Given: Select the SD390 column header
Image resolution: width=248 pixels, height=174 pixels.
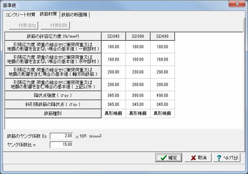Looking at the screenshot, I should pyautogui.click(x=138, y=36).
